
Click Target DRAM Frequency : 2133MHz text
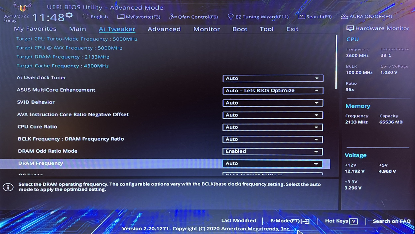click(63, 57)
